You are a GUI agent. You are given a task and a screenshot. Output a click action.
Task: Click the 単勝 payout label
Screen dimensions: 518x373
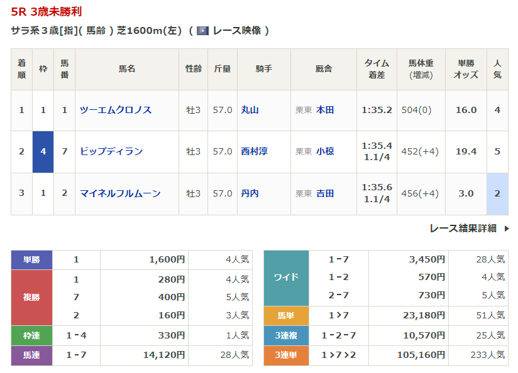coord(31,259)
